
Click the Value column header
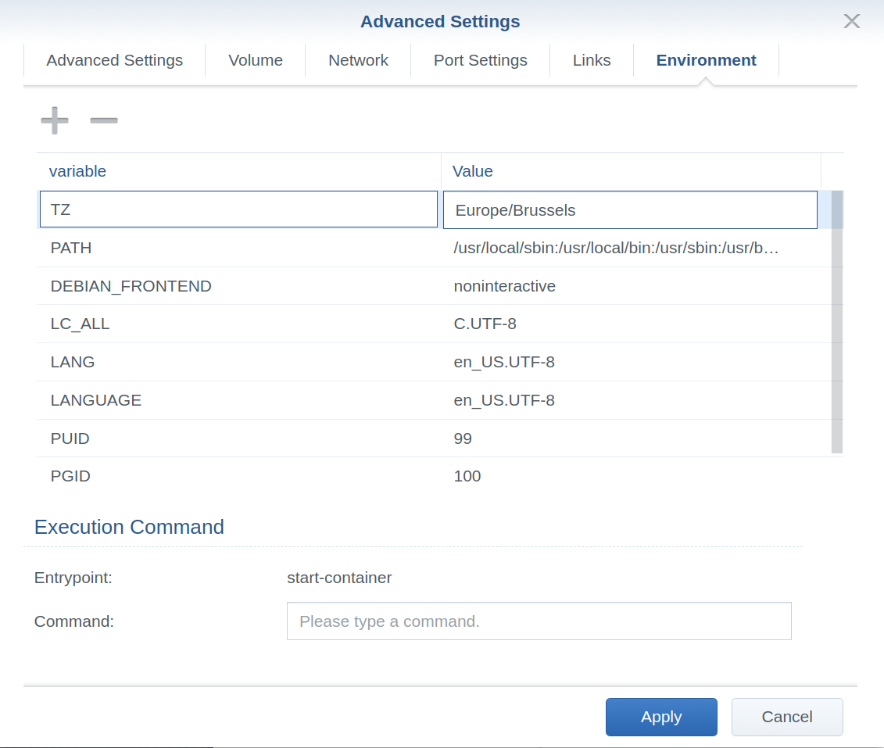tap(473, 171)
